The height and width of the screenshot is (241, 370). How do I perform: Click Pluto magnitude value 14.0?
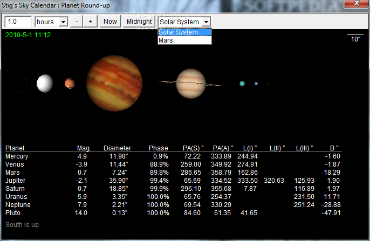(x=81, y=213)
